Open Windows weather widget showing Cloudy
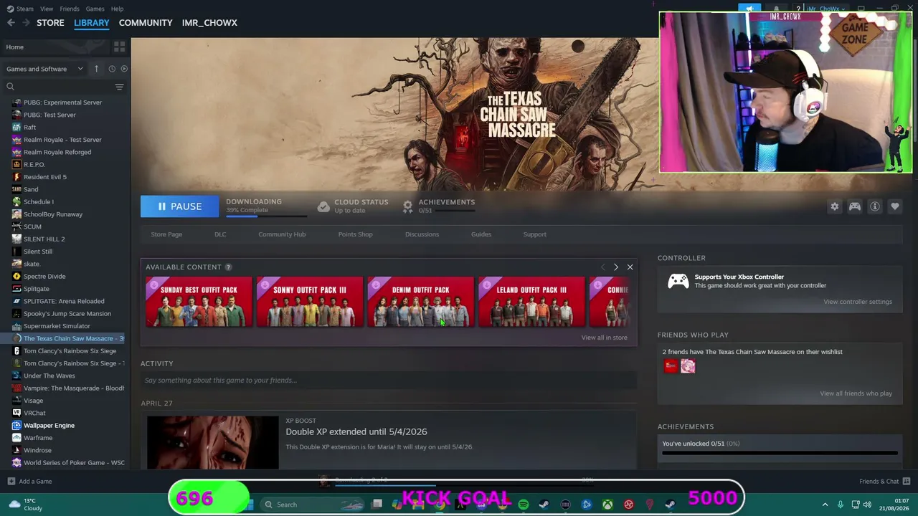The image size is (918, 516). (x=25, y=505)
